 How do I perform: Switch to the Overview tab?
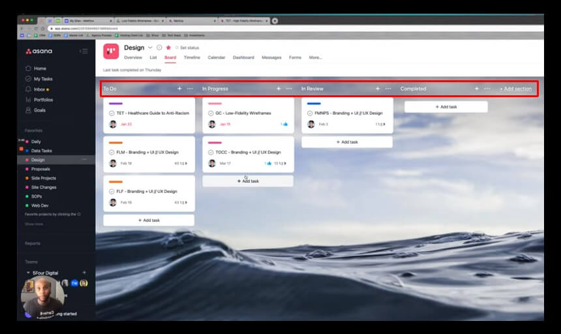click(x=133, y=57)
